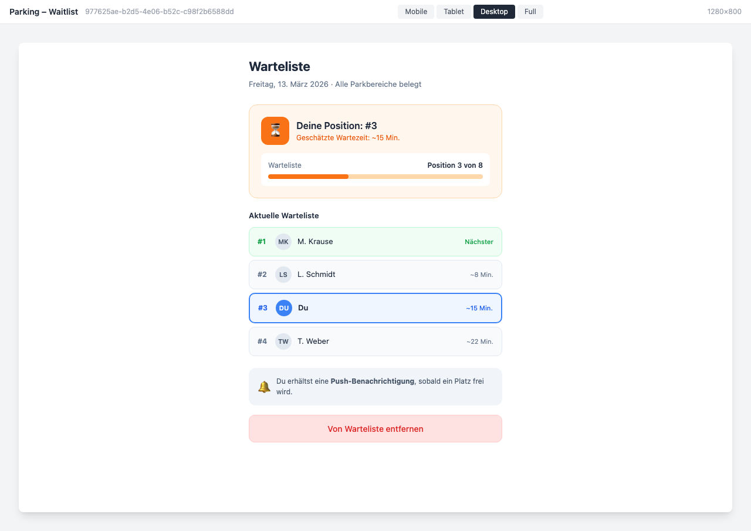Switch to Tablet viewport mode
The height and width of the screenshot is (531, 751).
(x=454, y=11)
